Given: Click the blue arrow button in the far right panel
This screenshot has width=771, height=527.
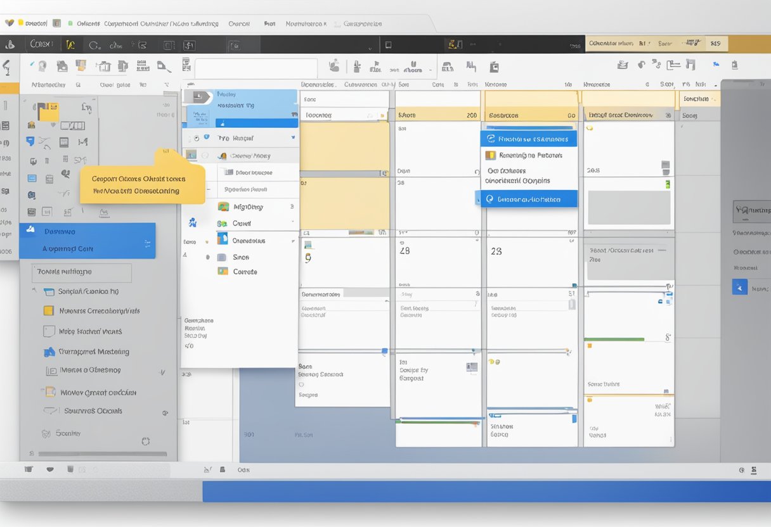Looking at the screenshot, I should (739, 287).
